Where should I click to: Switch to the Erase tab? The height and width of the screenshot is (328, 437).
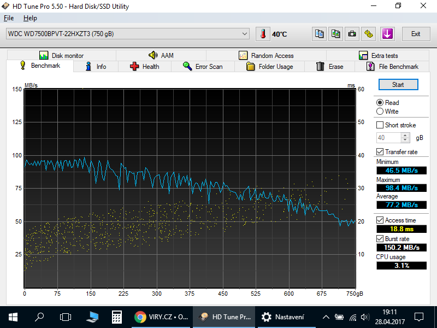[x=330, y=67]
